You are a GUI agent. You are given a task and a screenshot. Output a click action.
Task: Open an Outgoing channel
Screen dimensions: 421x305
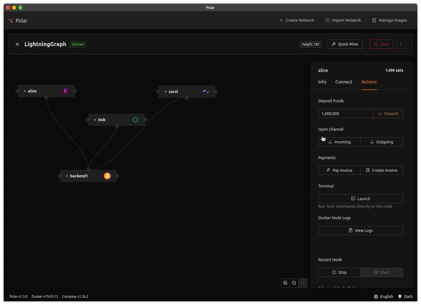click(382, 142)
